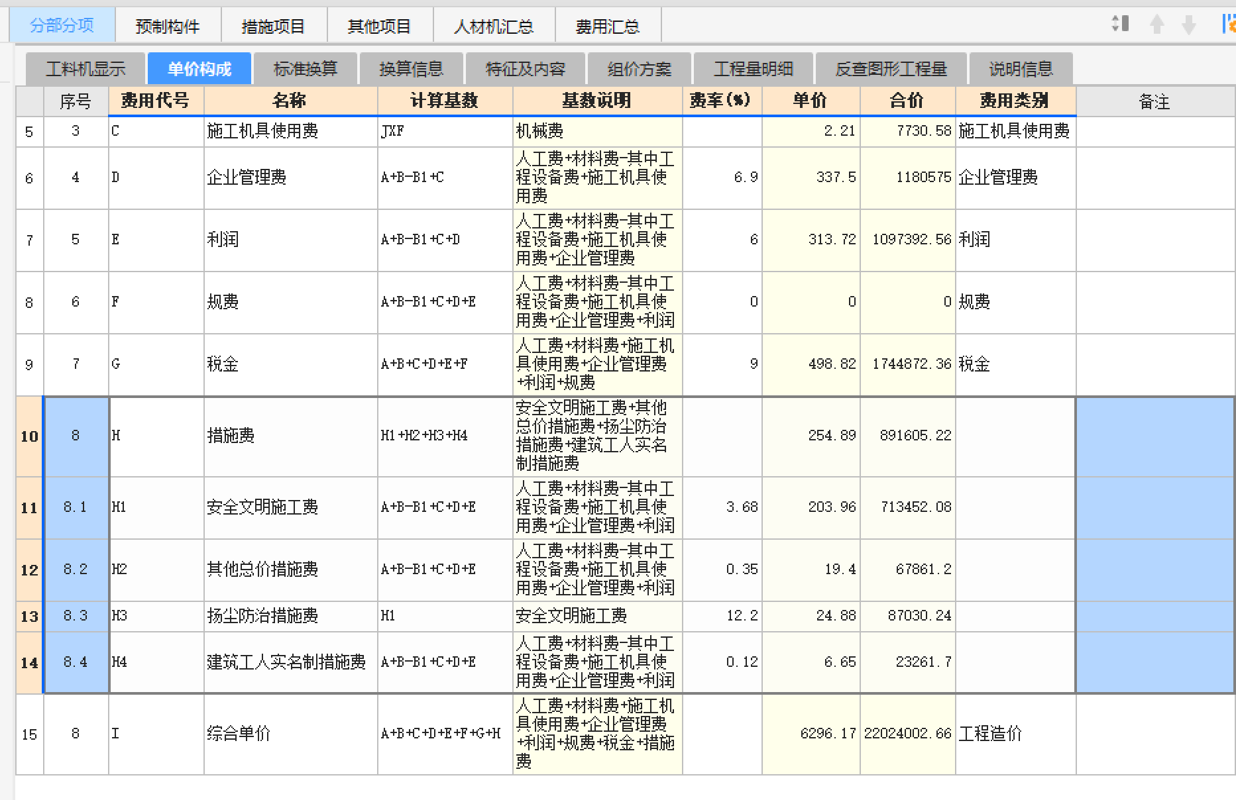Click the 6.9 rate cell
This screenshot has width=1236, height=800.
point(722,177)
